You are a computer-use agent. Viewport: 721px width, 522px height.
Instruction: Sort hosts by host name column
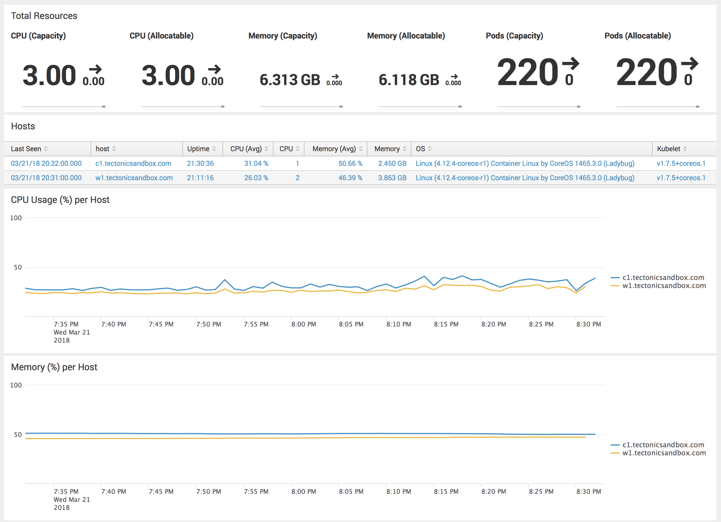tap(106, 149)
